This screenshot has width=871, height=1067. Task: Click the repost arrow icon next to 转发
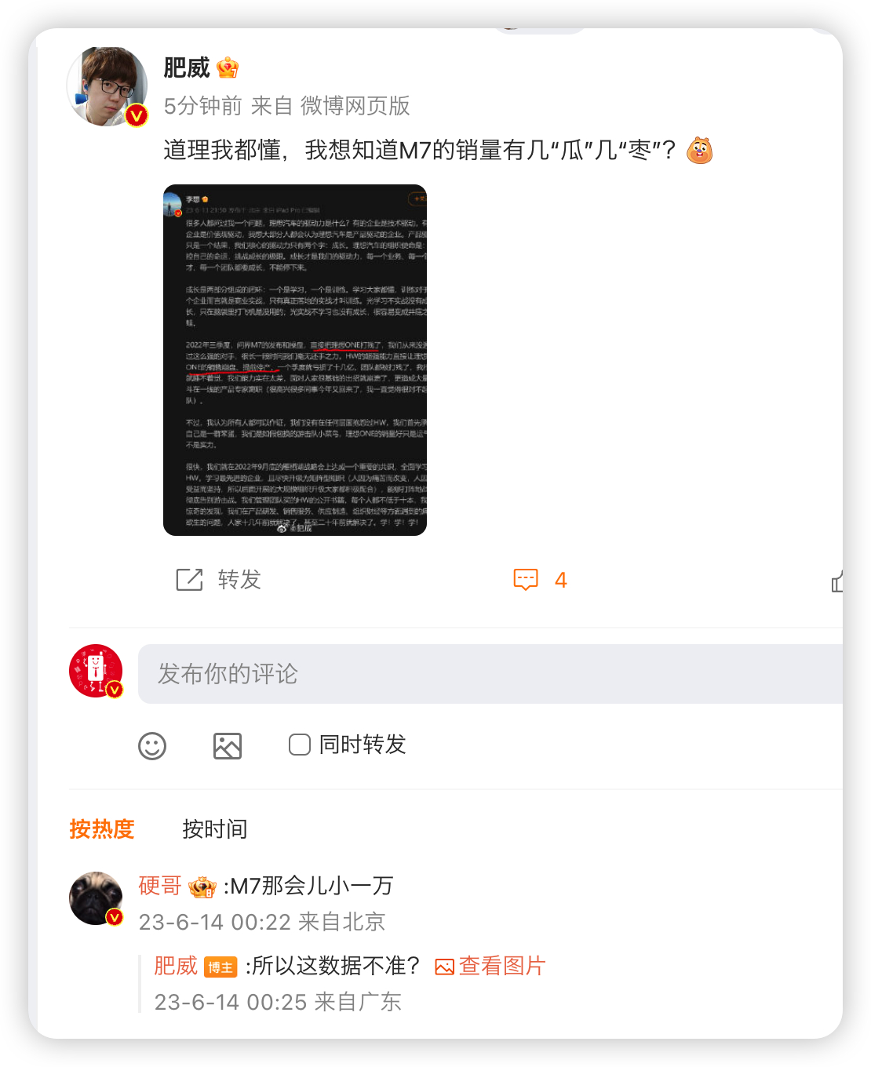[189, 580]
